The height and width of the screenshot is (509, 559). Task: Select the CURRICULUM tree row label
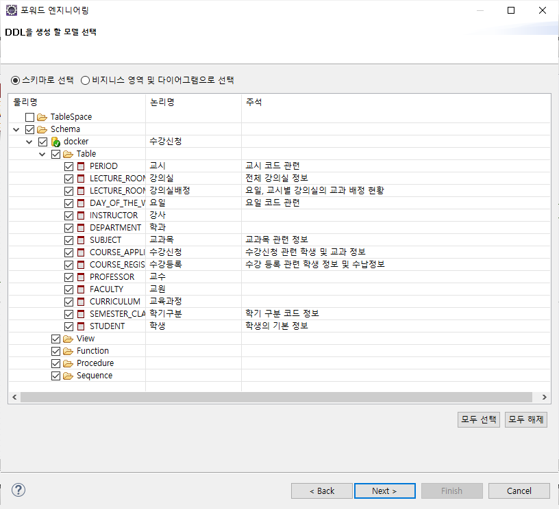coord(115,302)
